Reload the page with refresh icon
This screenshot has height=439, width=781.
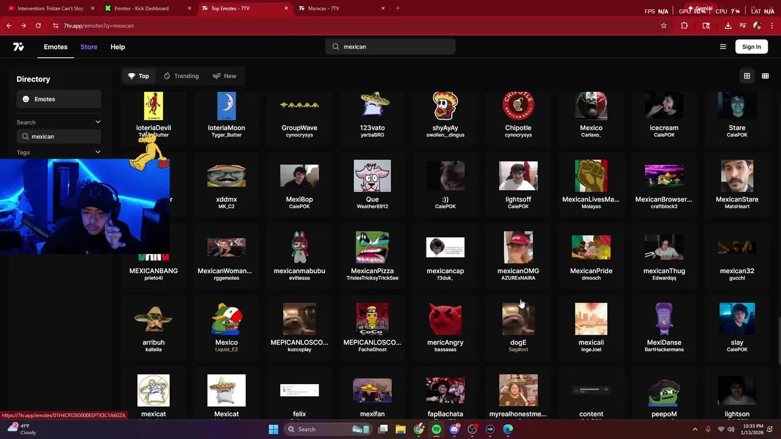38,26
